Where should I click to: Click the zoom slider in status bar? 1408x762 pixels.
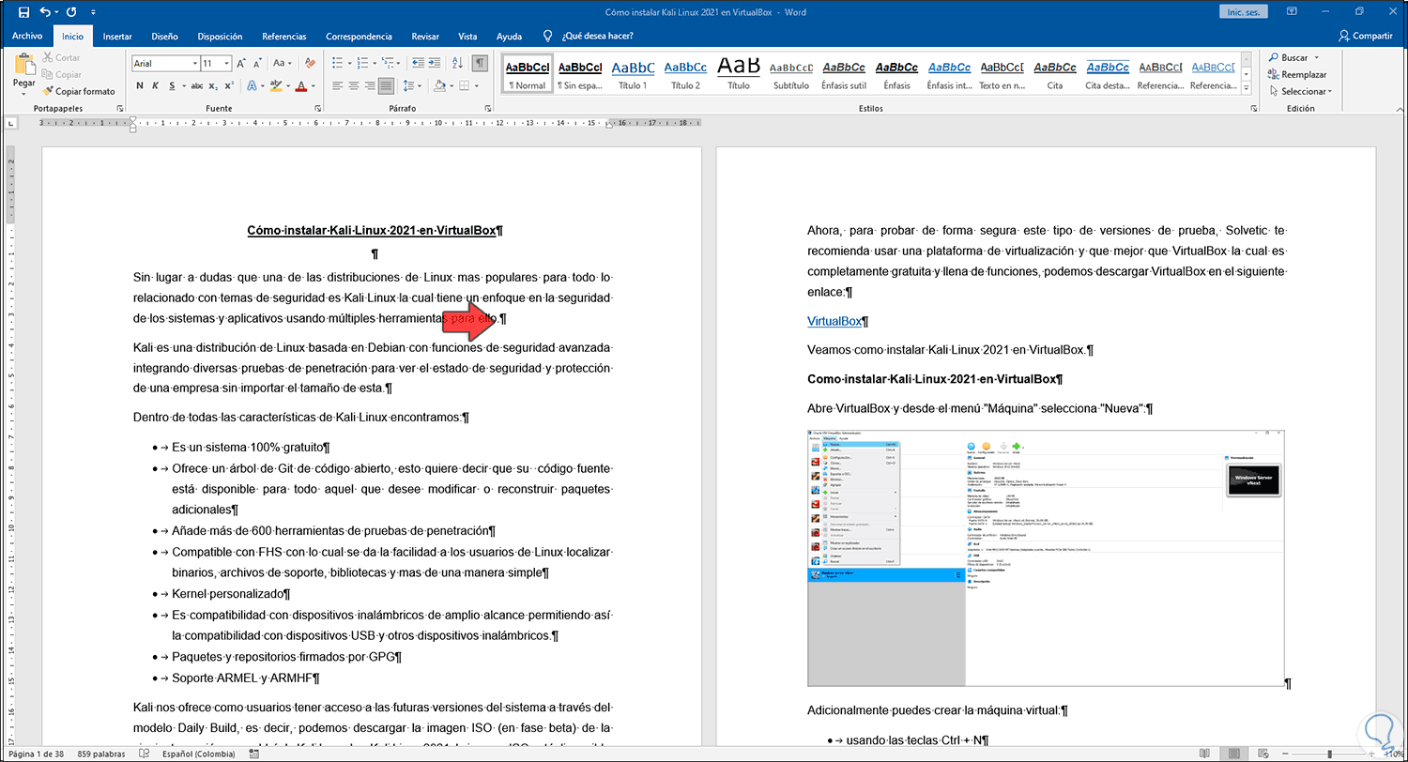(x=1328, y=754)
